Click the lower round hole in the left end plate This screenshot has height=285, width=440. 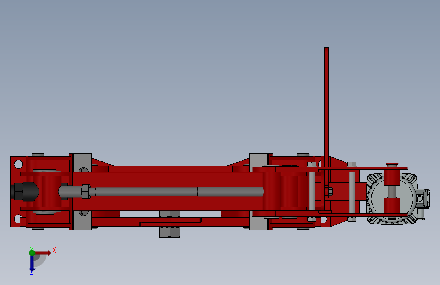(x=18, y=218)
